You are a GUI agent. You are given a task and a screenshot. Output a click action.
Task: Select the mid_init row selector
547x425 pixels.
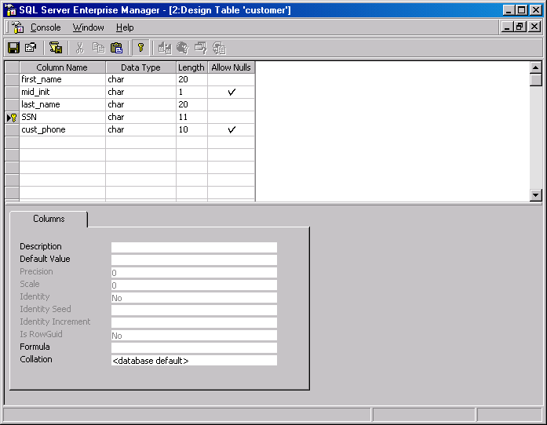(12, 92)
